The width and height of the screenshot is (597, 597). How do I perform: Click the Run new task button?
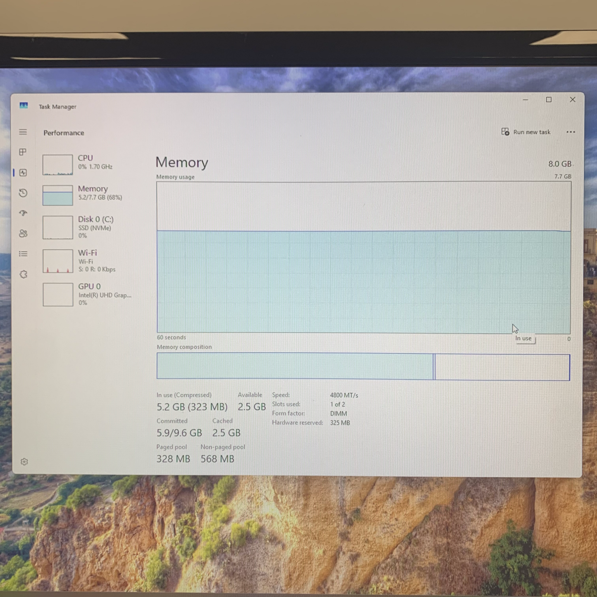(526, 132)
